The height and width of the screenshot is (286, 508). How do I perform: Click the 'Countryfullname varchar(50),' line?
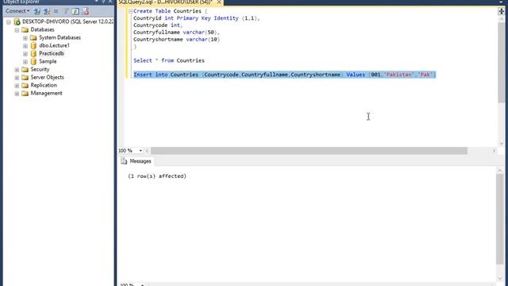176,33
